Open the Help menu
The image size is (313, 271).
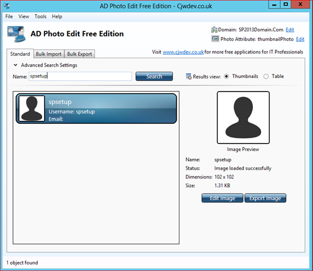(x=57, y=16)
